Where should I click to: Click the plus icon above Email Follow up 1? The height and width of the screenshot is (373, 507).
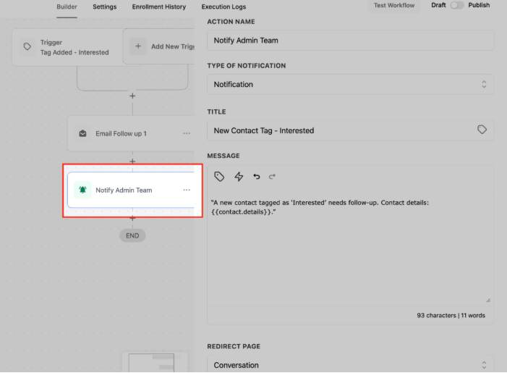click(x=132, y=96)
